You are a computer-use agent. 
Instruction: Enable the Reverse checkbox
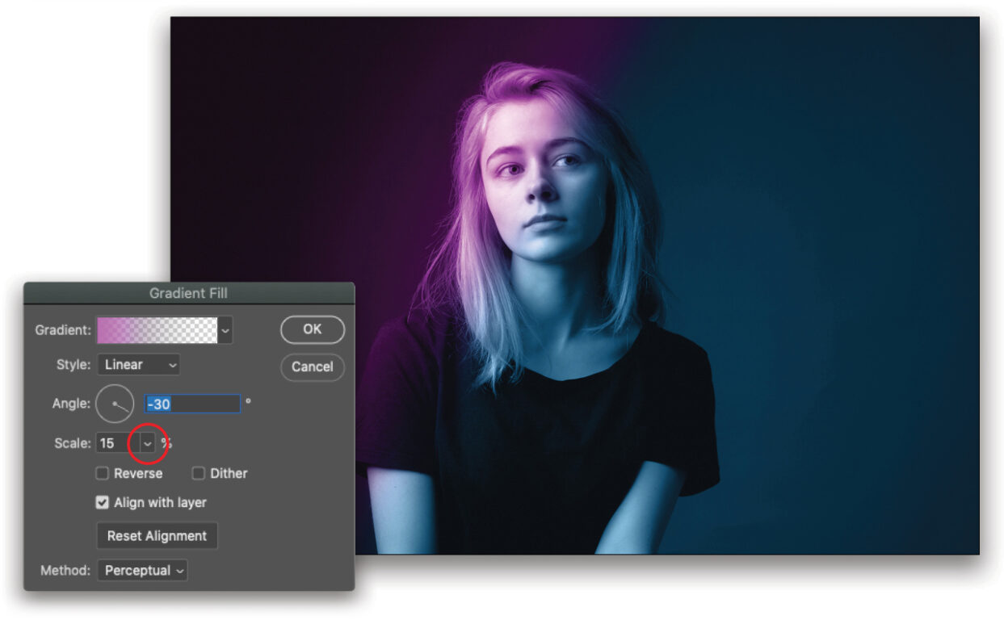[102, 473]
